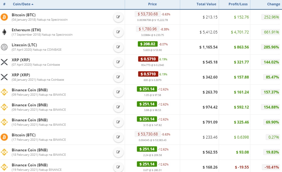The image size is (282, 172).
Task: Sort by the Change column header
Action: click(274, 4)
